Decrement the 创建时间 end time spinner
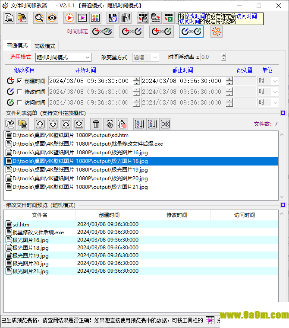Image resolution: width=289 pixels, height=328 pixels. point(229,83)
